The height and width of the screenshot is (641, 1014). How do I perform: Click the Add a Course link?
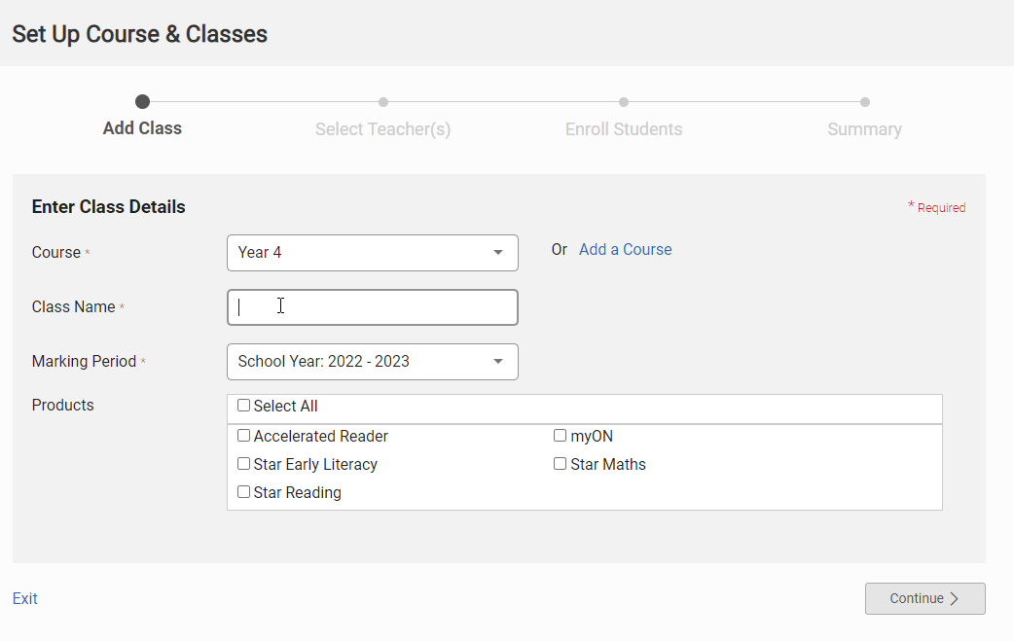point(626,249)
